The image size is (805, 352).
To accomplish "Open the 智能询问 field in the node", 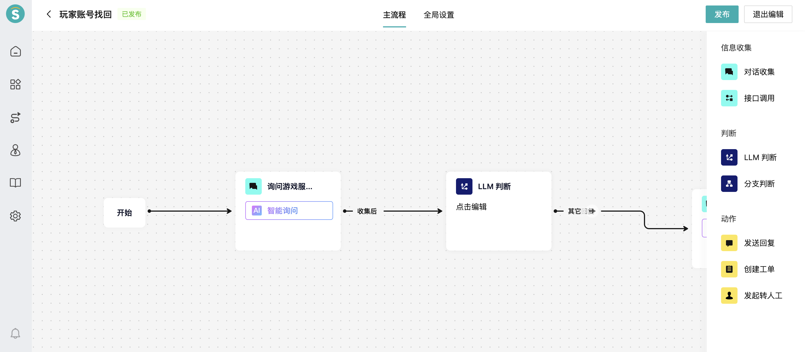I will [289, 211].
